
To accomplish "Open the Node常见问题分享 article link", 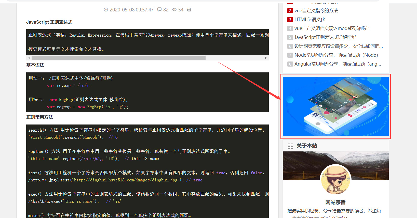I will (336, 55).
